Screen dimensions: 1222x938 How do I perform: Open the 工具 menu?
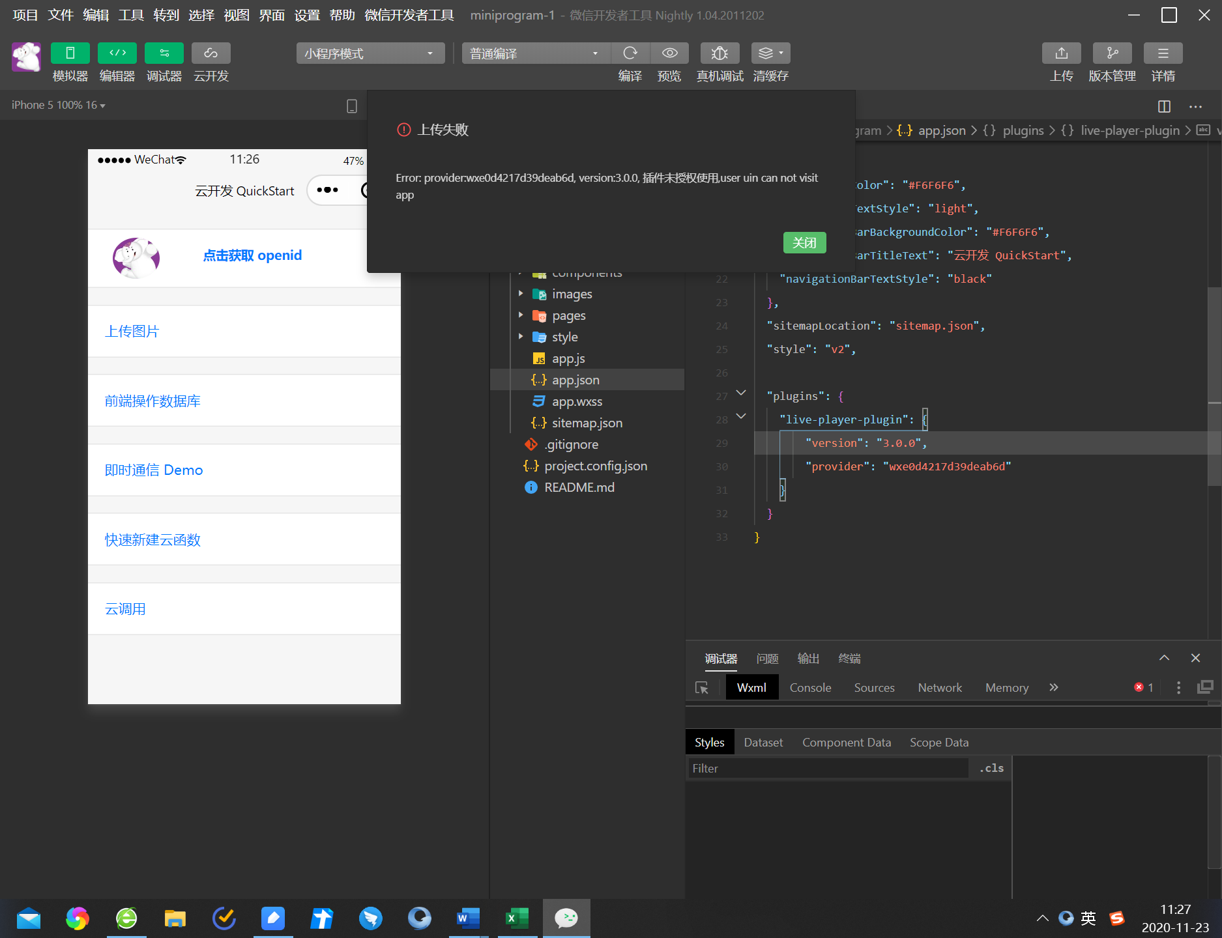(x=131, y=15)
